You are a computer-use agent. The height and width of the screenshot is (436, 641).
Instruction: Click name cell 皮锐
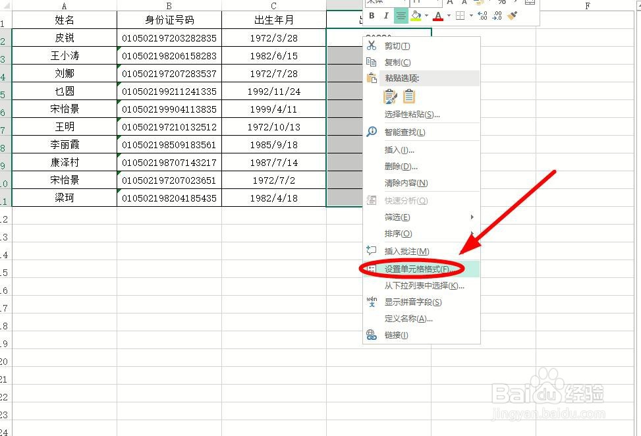[64, 38]
